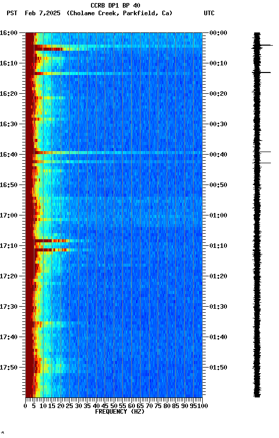Click the 'UTC' timezone label
Viewport: 279px width, 438px height.
(209, 13)
